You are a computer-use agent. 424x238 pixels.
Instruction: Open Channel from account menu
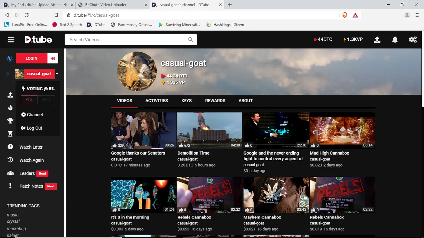point(32,115)
